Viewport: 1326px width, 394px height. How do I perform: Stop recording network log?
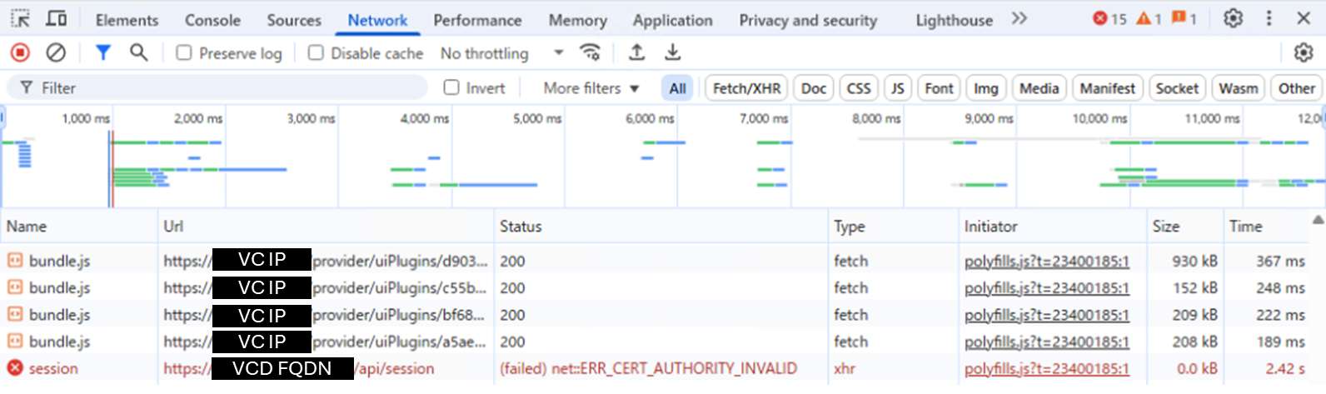click(20, 53)
